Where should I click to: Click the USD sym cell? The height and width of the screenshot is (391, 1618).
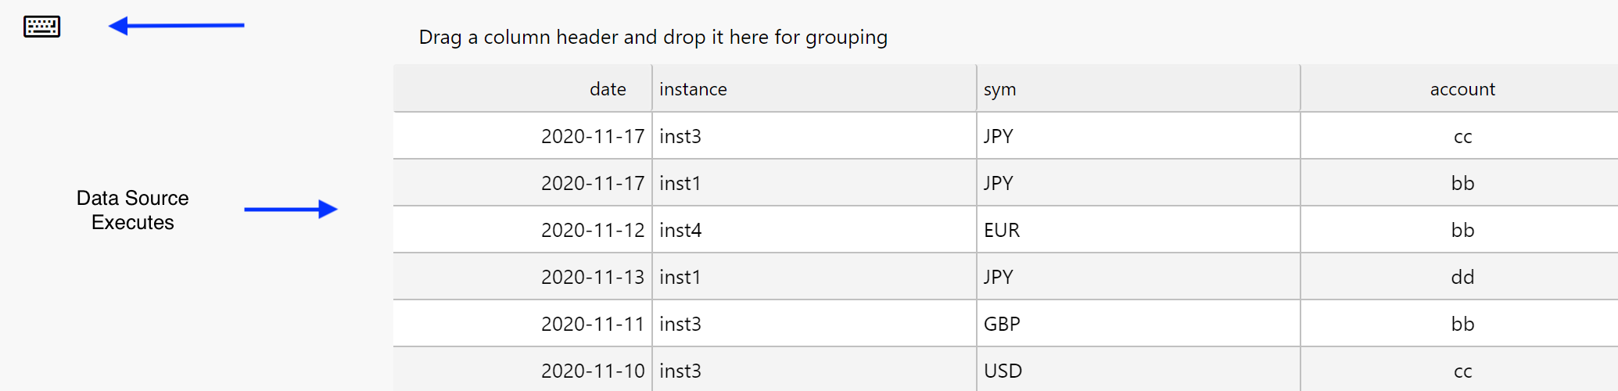[x=1003, y=371]
